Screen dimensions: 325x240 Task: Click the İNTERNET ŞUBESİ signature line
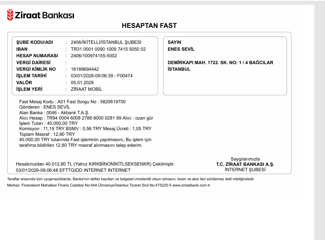pos(245,170)
